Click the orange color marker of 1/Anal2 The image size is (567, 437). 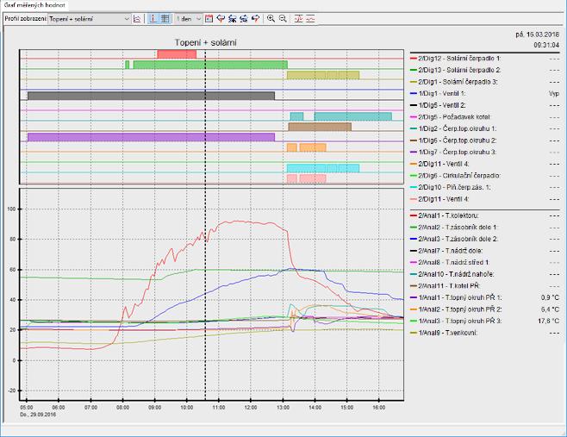(414, 309)
